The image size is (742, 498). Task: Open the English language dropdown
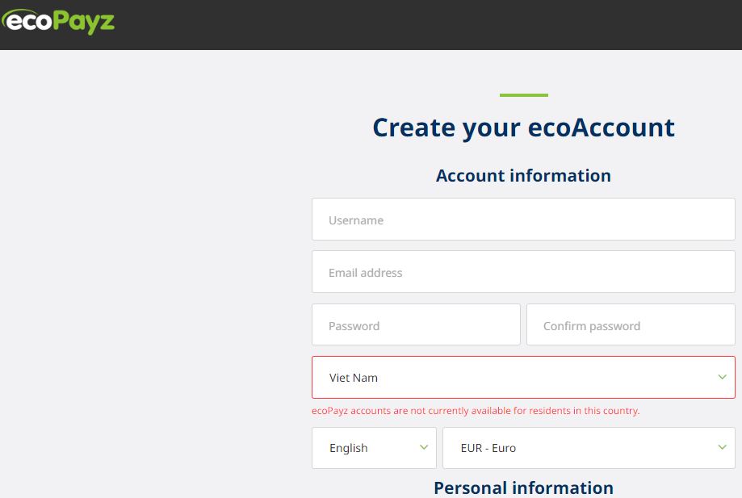[x=374, y=448]
